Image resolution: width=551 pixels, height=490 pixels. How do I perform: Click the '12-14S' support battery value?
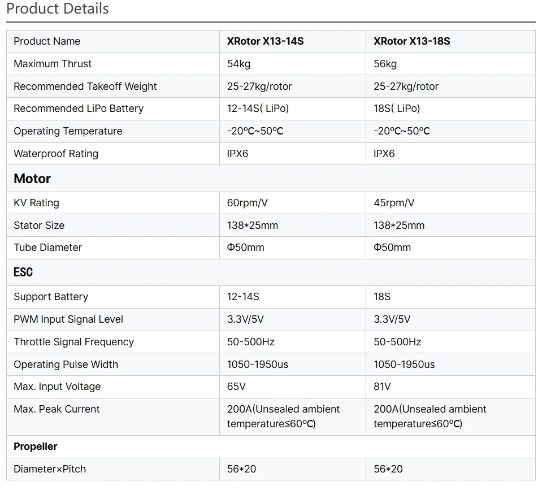[243, 297]
